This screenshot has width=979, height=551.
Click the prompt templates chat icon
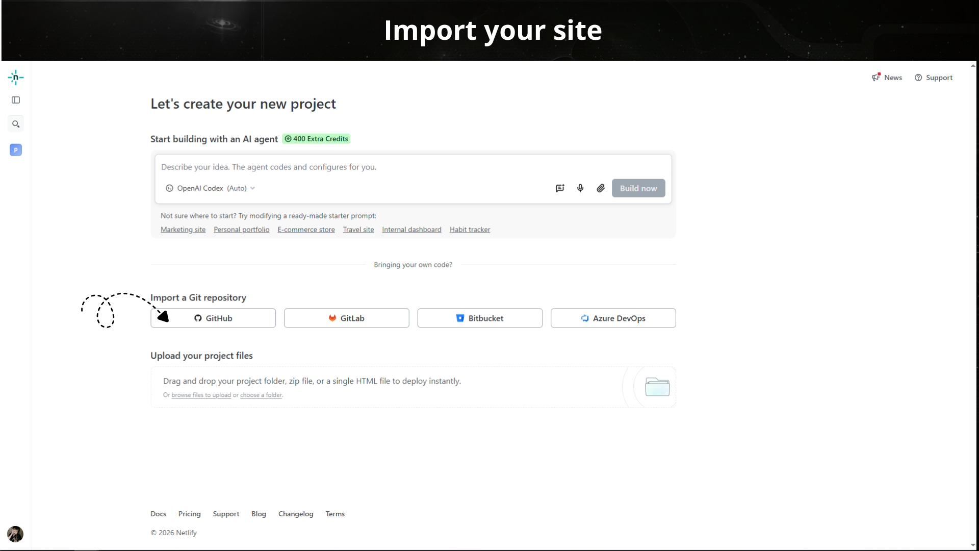[560, 188]
